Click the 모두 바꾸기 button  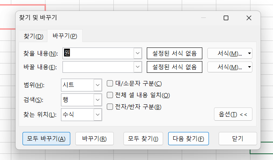click(x=46, y=138)
